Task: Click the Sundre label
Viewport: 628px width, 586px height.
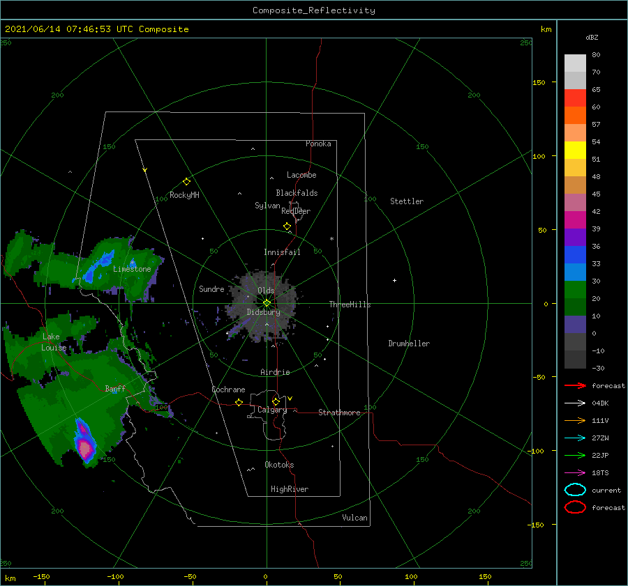Action: tap(211, 288)
